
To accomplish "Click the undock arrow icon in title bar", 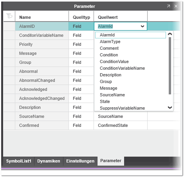I will (x=168, y=6).
